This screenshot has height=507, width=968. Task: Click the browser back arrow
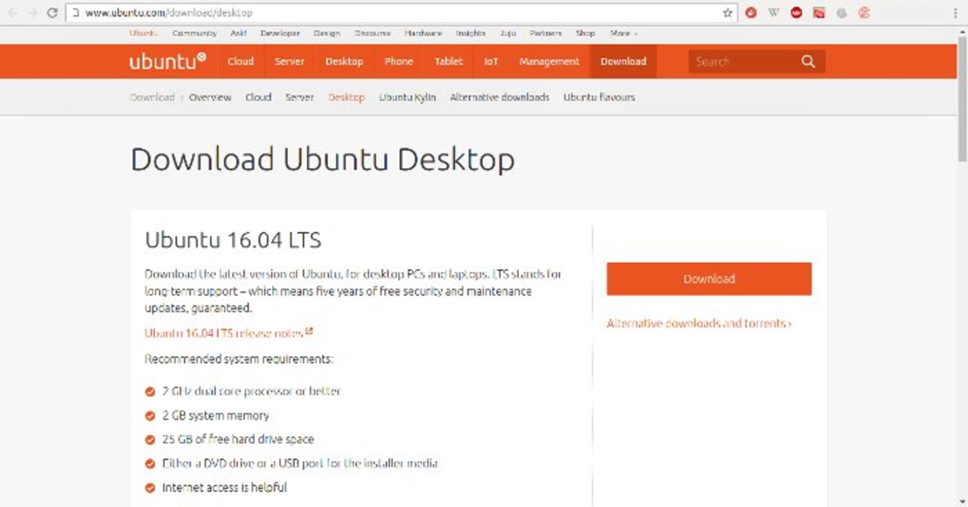click(x=14, y=13)
